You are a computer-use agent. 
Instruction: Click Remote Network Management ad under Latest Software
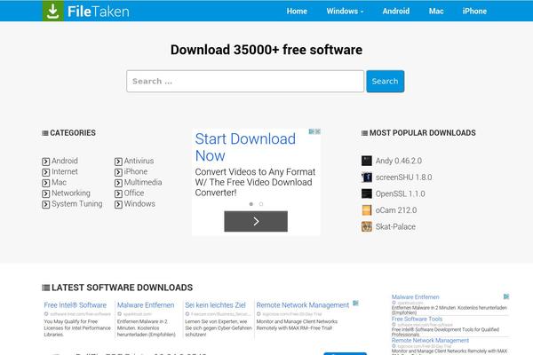[x=303, y=305]
